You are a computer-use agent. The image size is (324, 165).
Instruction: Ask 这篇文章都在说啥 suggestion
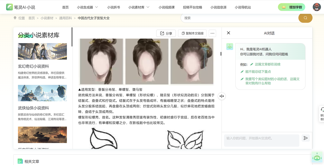[x=268, y=64]
